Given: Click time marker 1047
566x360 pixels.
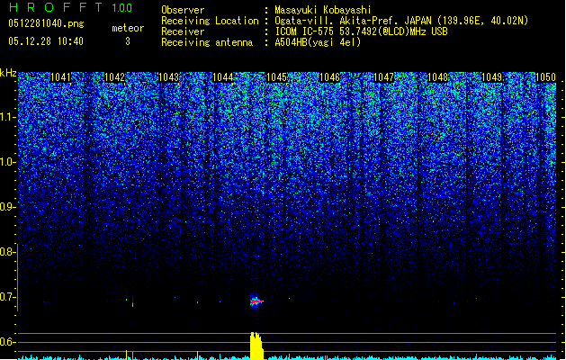Looking at the screenshot, I should point(383,77).
